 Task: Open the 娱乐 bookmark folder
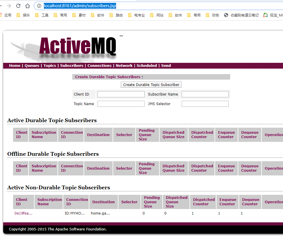click(23, 15)
